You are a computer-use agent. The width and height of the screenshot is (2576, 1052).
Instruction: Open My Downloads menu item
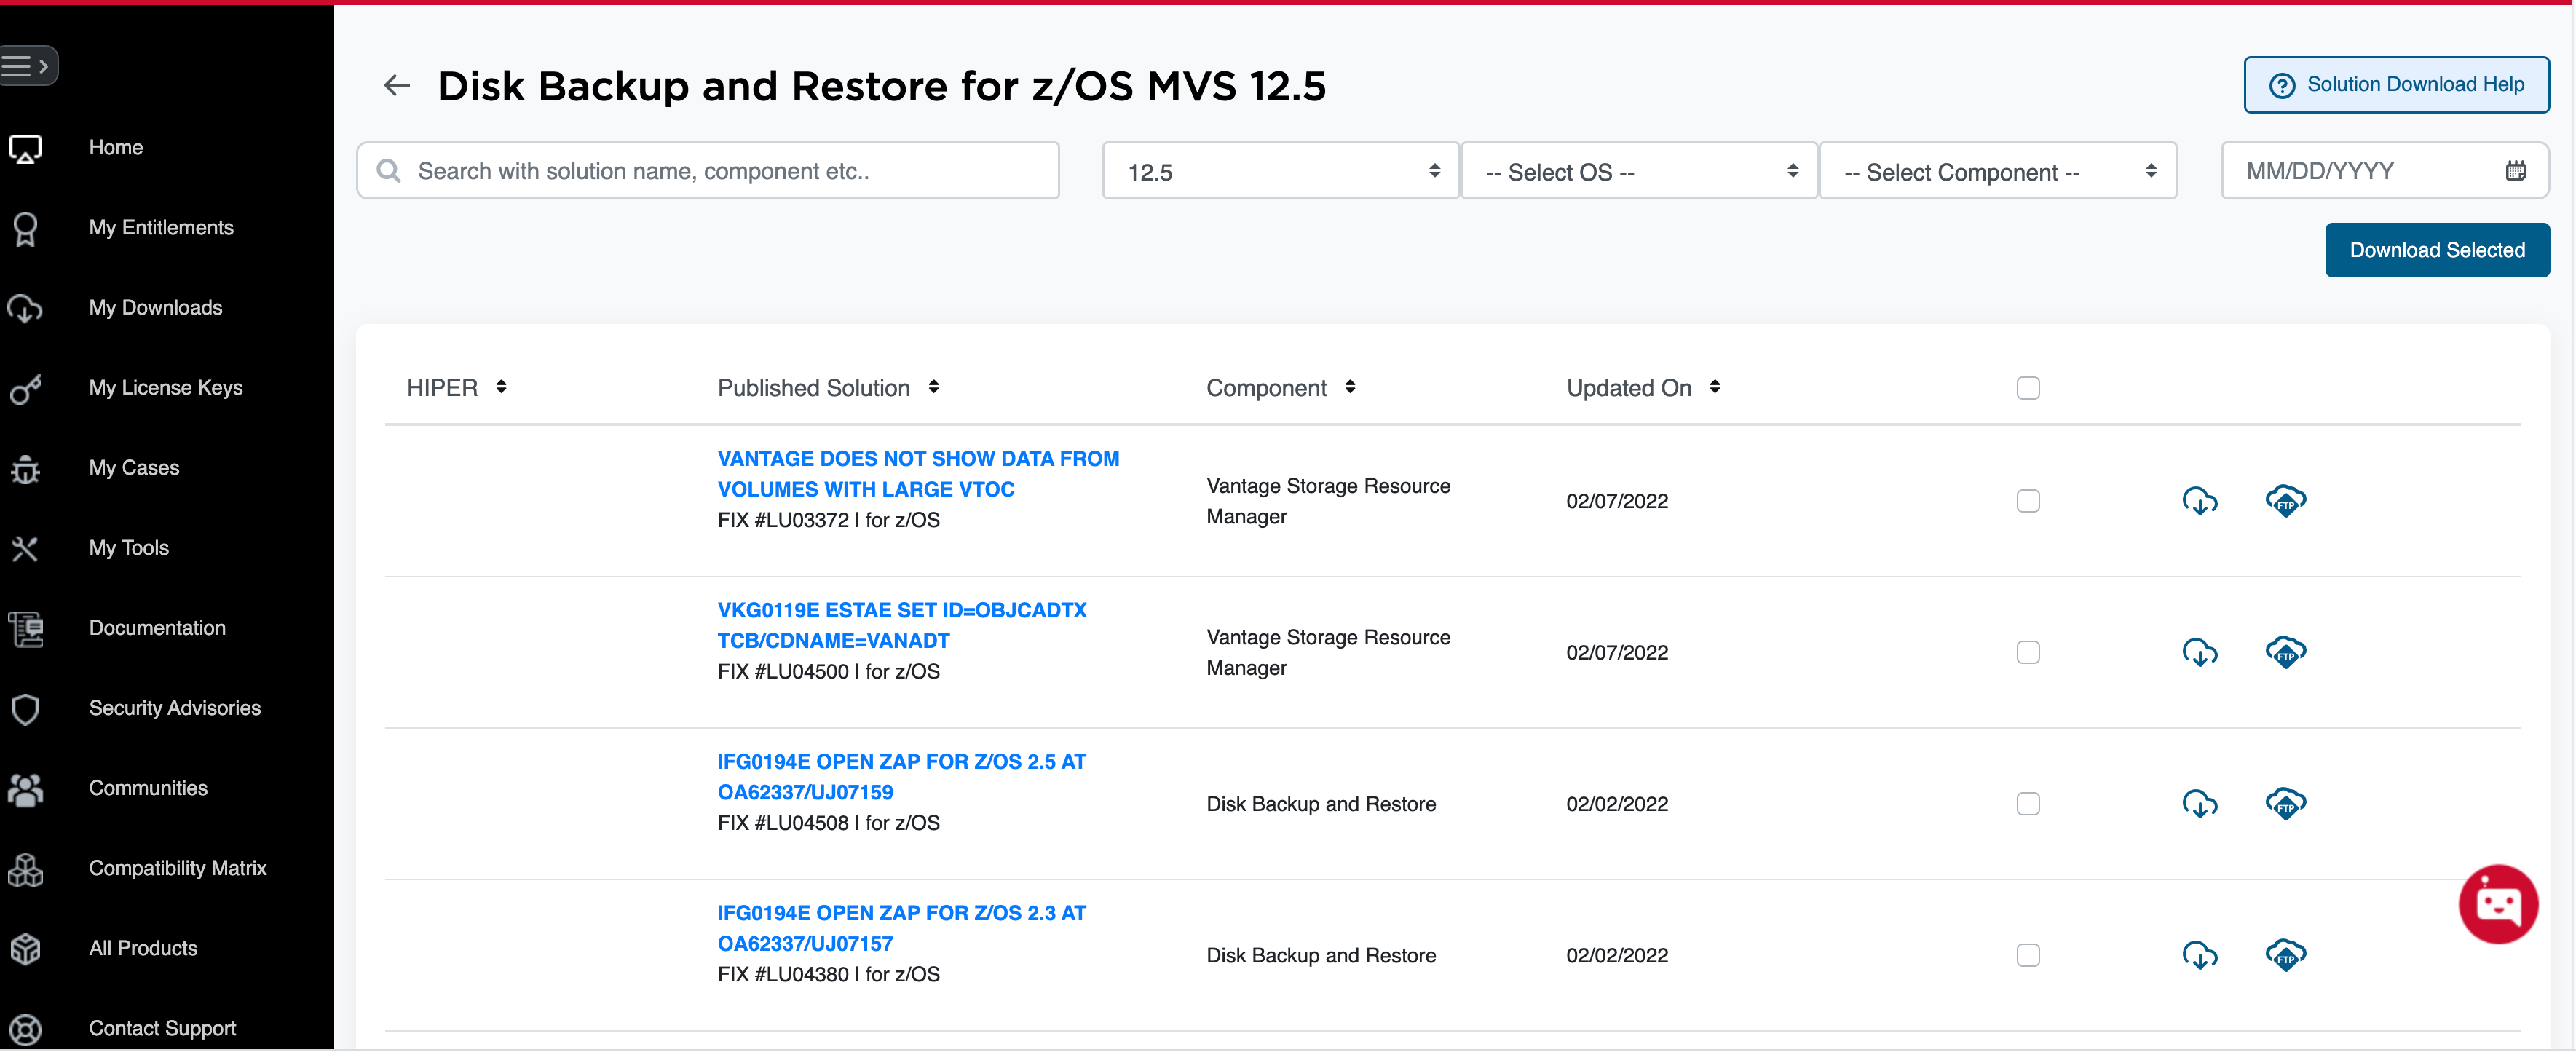click(155, 308)
